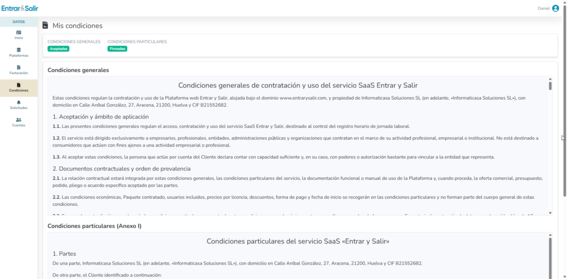Open Daniel's user account avatar icon
This screenshot has height=279, width=567.
point(555,8)
